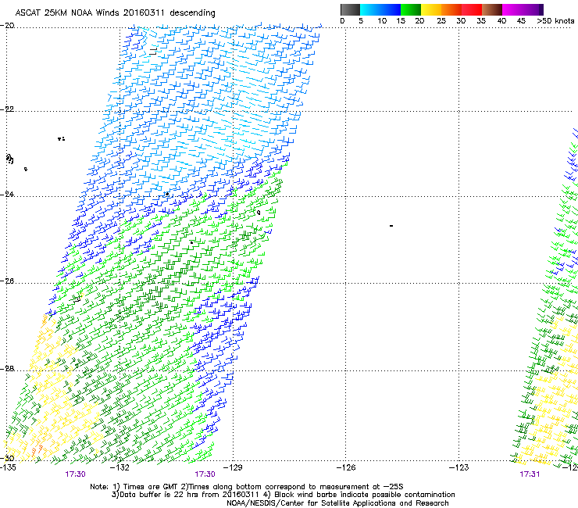Click the -20 latitude axis label
The height and width of the screenshot is (508, 578).
pyautogui.click(x=7, y=26)
